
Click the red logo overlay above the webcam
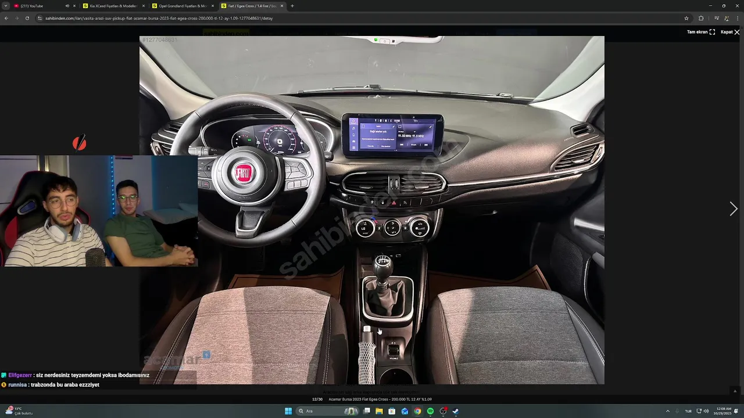(x=79, y=143)
